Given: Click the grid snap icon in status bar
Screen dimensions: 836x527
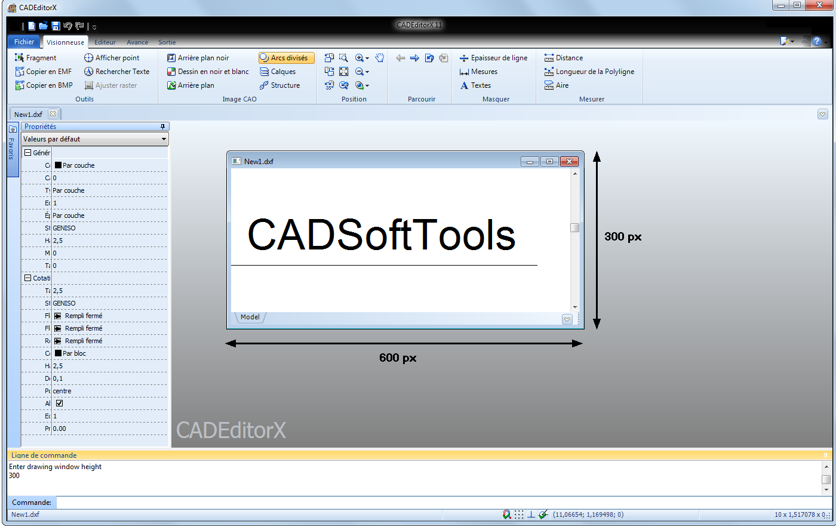Looking at the screenshot, I should (519, 514).
